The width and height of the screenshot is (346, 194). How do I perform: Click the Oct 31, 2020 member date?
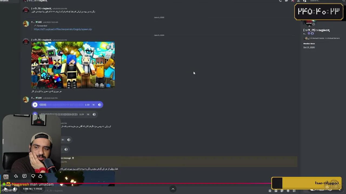pyautogui.click(x=309, y=47)
